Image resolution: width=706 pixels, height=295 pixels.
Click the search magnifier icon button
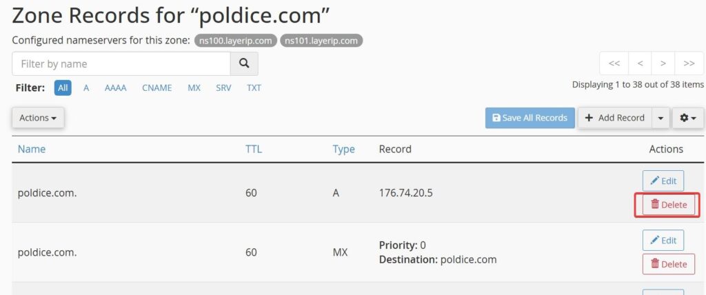pyautogui.click(x=243, y=63)
